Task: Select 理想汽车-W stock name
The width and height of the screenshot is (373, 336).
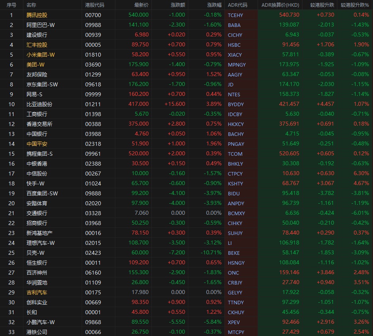Action: pos(40,243)
